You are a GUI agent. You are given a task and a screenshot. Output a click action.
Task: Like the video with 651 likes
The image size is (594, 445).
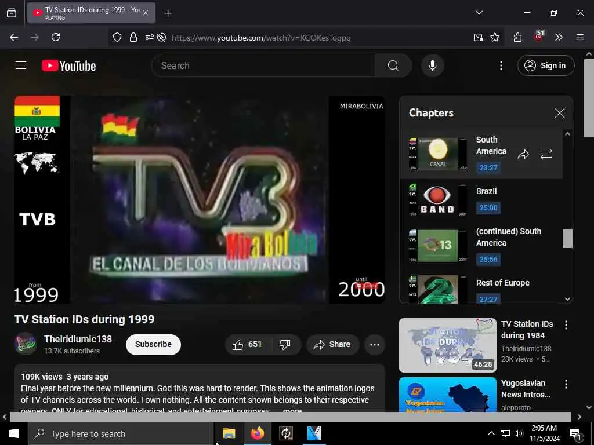248,344
